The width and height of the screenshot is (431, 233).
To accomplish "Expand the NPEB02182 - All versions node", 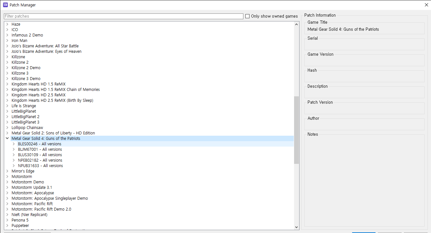I will point(13,160).
